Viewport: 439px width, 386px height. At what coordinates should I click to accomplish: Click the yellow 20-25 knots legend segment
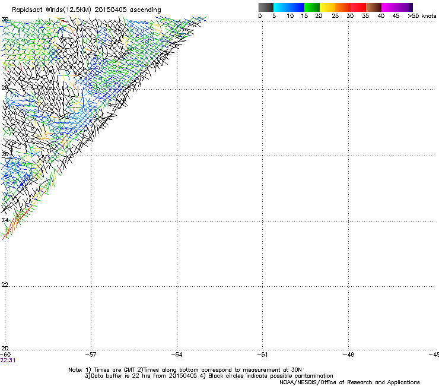click(x=327, y=7)
